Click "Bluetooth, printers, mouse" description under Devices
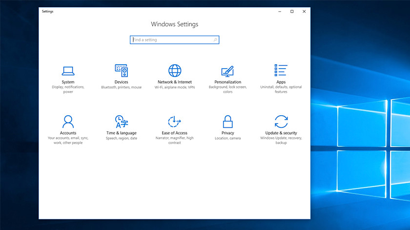410x230 pixels. [x=121, y=88]
